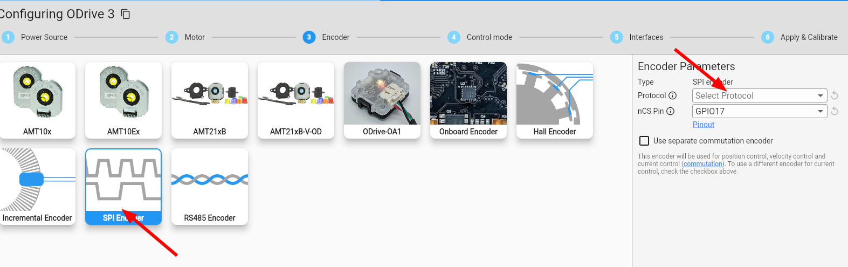This screenshot has width=848, height=267.
Task: Copy the ODrive 3 configuration name icon
Action: point(126,14)
